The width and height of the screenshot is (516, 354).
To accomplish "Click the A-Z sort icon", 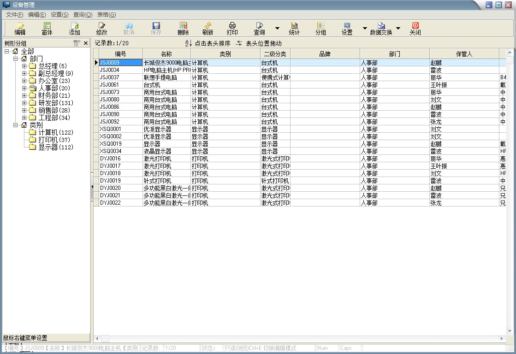I will coord(188,43).
